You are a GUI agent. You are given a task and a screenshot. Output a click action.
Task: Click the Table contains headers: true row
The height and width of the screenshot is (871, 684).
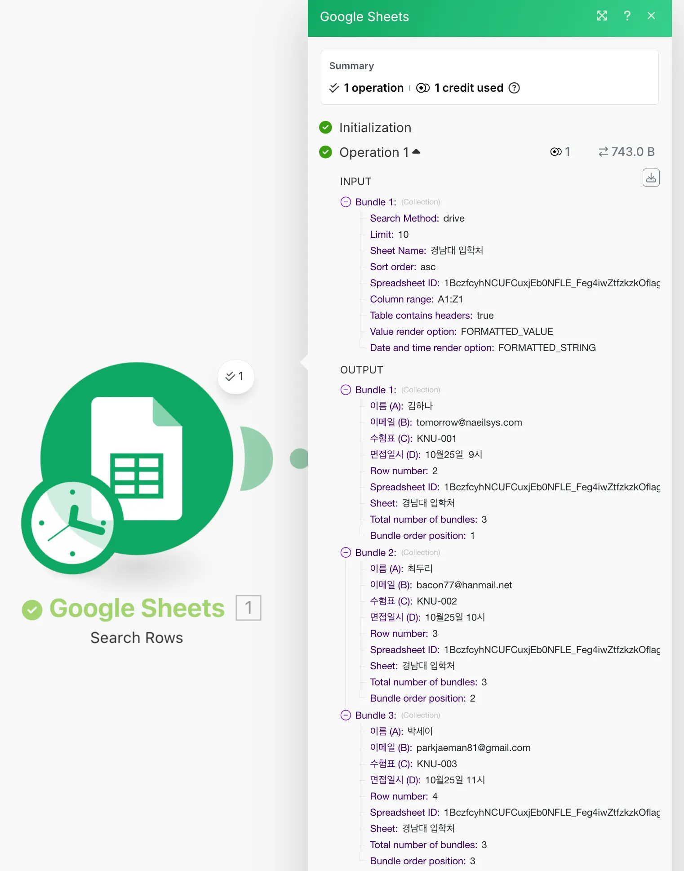(x=431, y=316)
